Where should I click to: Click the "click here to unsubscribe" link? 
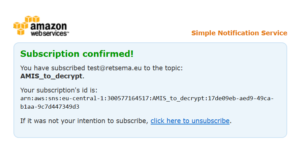(190, 121)
